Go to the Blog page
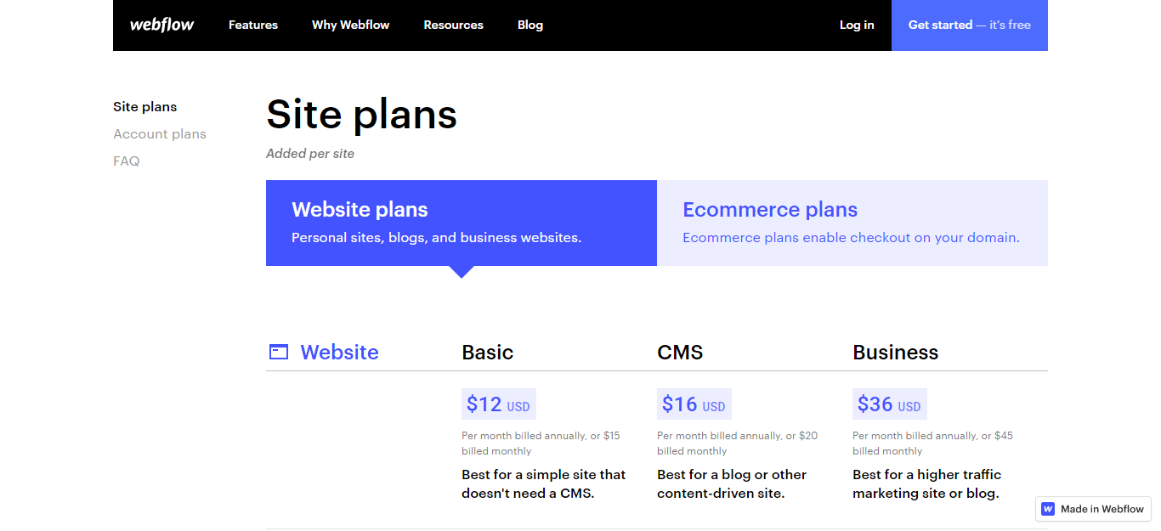This screenshot has height=531, width=1161. click(x=530, y=25)
